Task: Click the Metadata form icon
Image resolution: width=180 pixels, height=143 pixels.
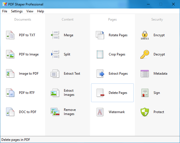Action: pos(145,74)
